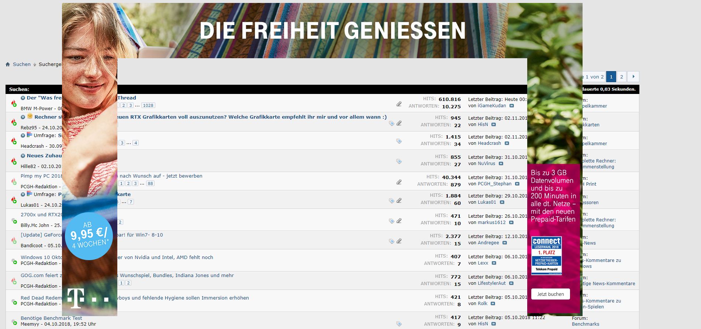Click the next page arrow in pagination

(x=633, y=77)
